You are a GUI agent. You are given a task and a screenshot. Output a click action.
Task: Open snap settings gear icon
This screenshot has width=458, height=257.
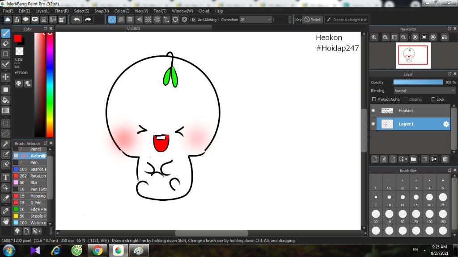[184, 20]
